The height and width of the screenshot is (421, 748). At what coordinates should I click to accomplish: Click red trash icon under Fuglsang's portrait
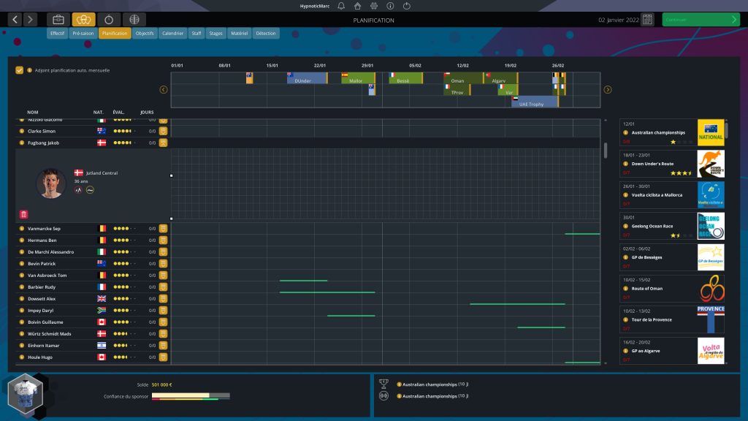tap(23, 213)
